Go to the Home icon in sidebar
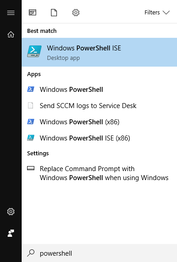 [x=11, y=34]
